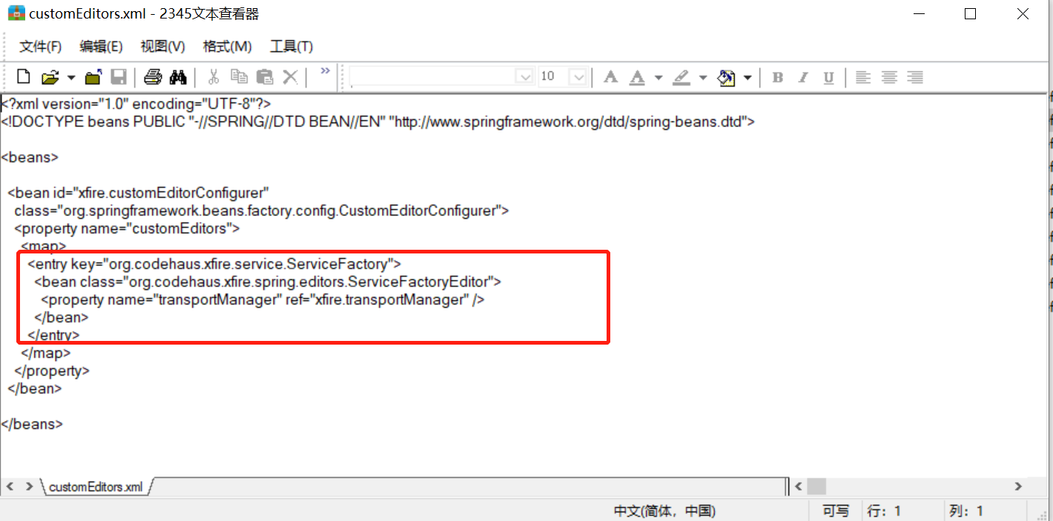
Task: Click the <bean id="xfire.customEditorConfigurer" line
Action: coord(138,193)
